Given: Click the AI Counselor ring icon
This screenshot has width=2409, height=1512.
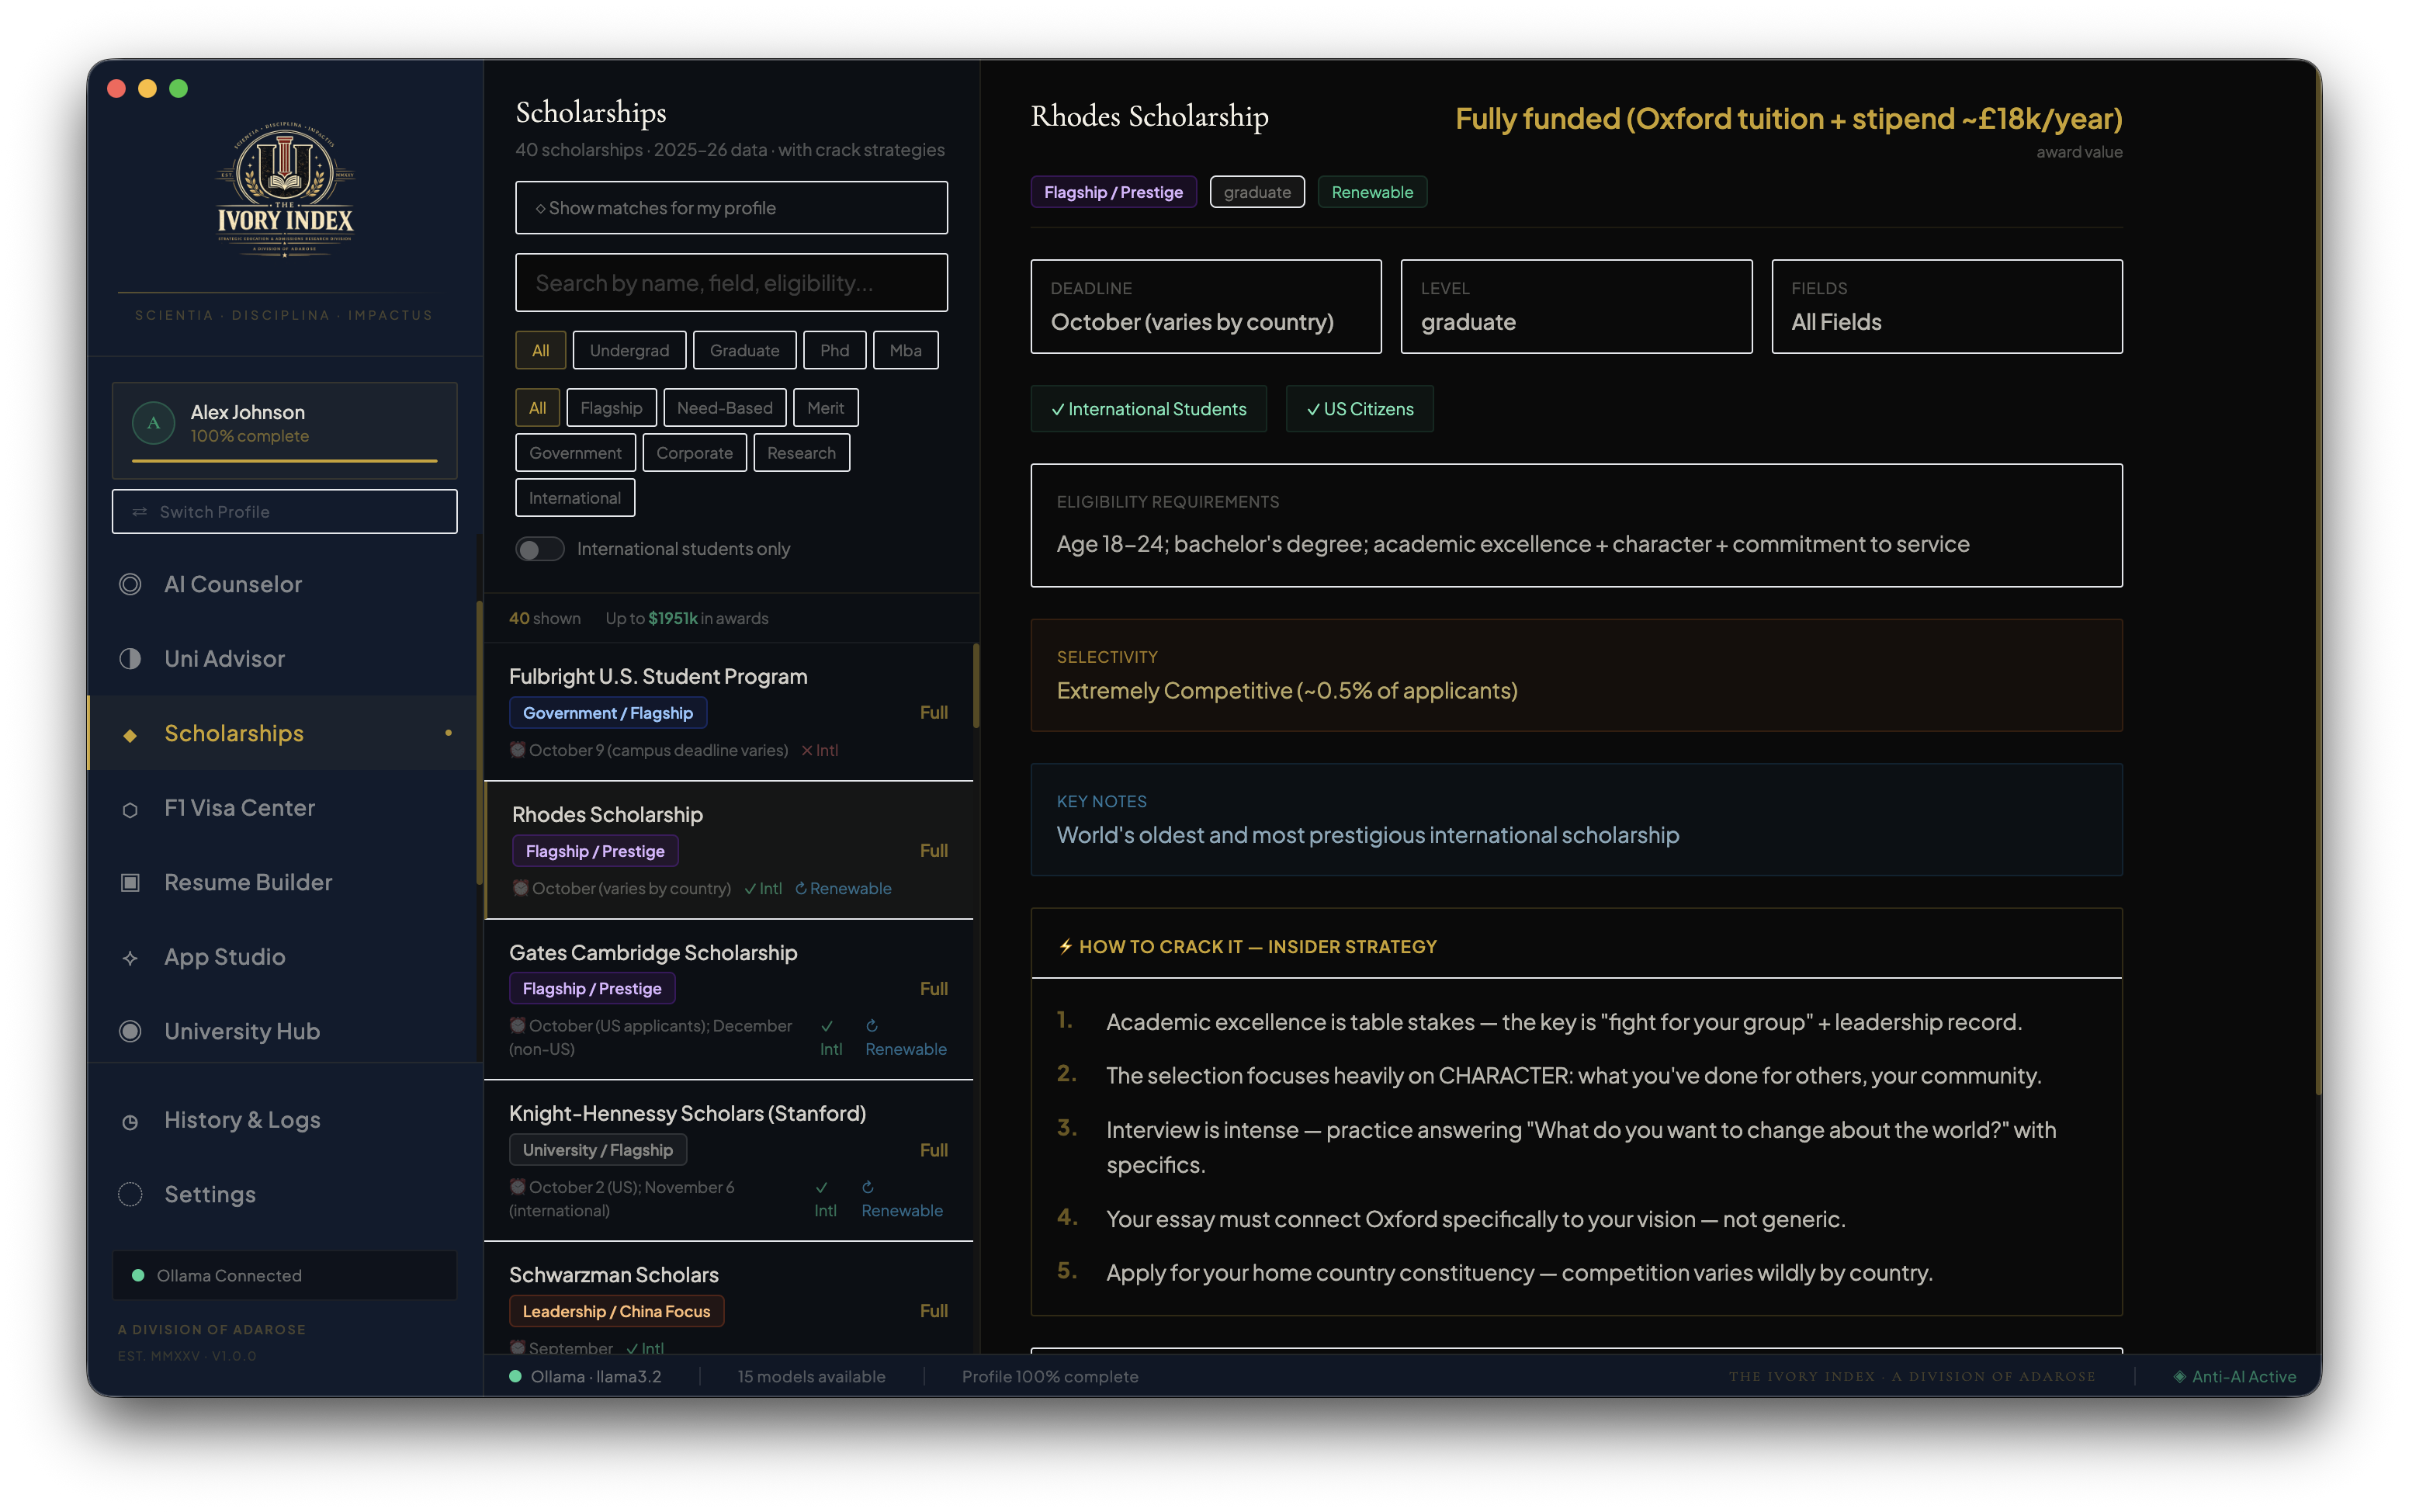Looking at the screenshot, I should click(130, 584).
